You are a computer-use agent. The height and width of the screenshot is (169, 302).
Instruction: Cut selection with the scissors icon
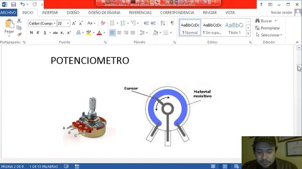[19, 21]
